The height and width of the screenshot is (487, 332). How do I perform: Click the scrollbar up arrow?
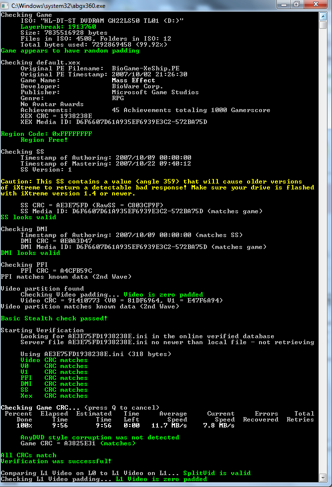tap(323, 16)
